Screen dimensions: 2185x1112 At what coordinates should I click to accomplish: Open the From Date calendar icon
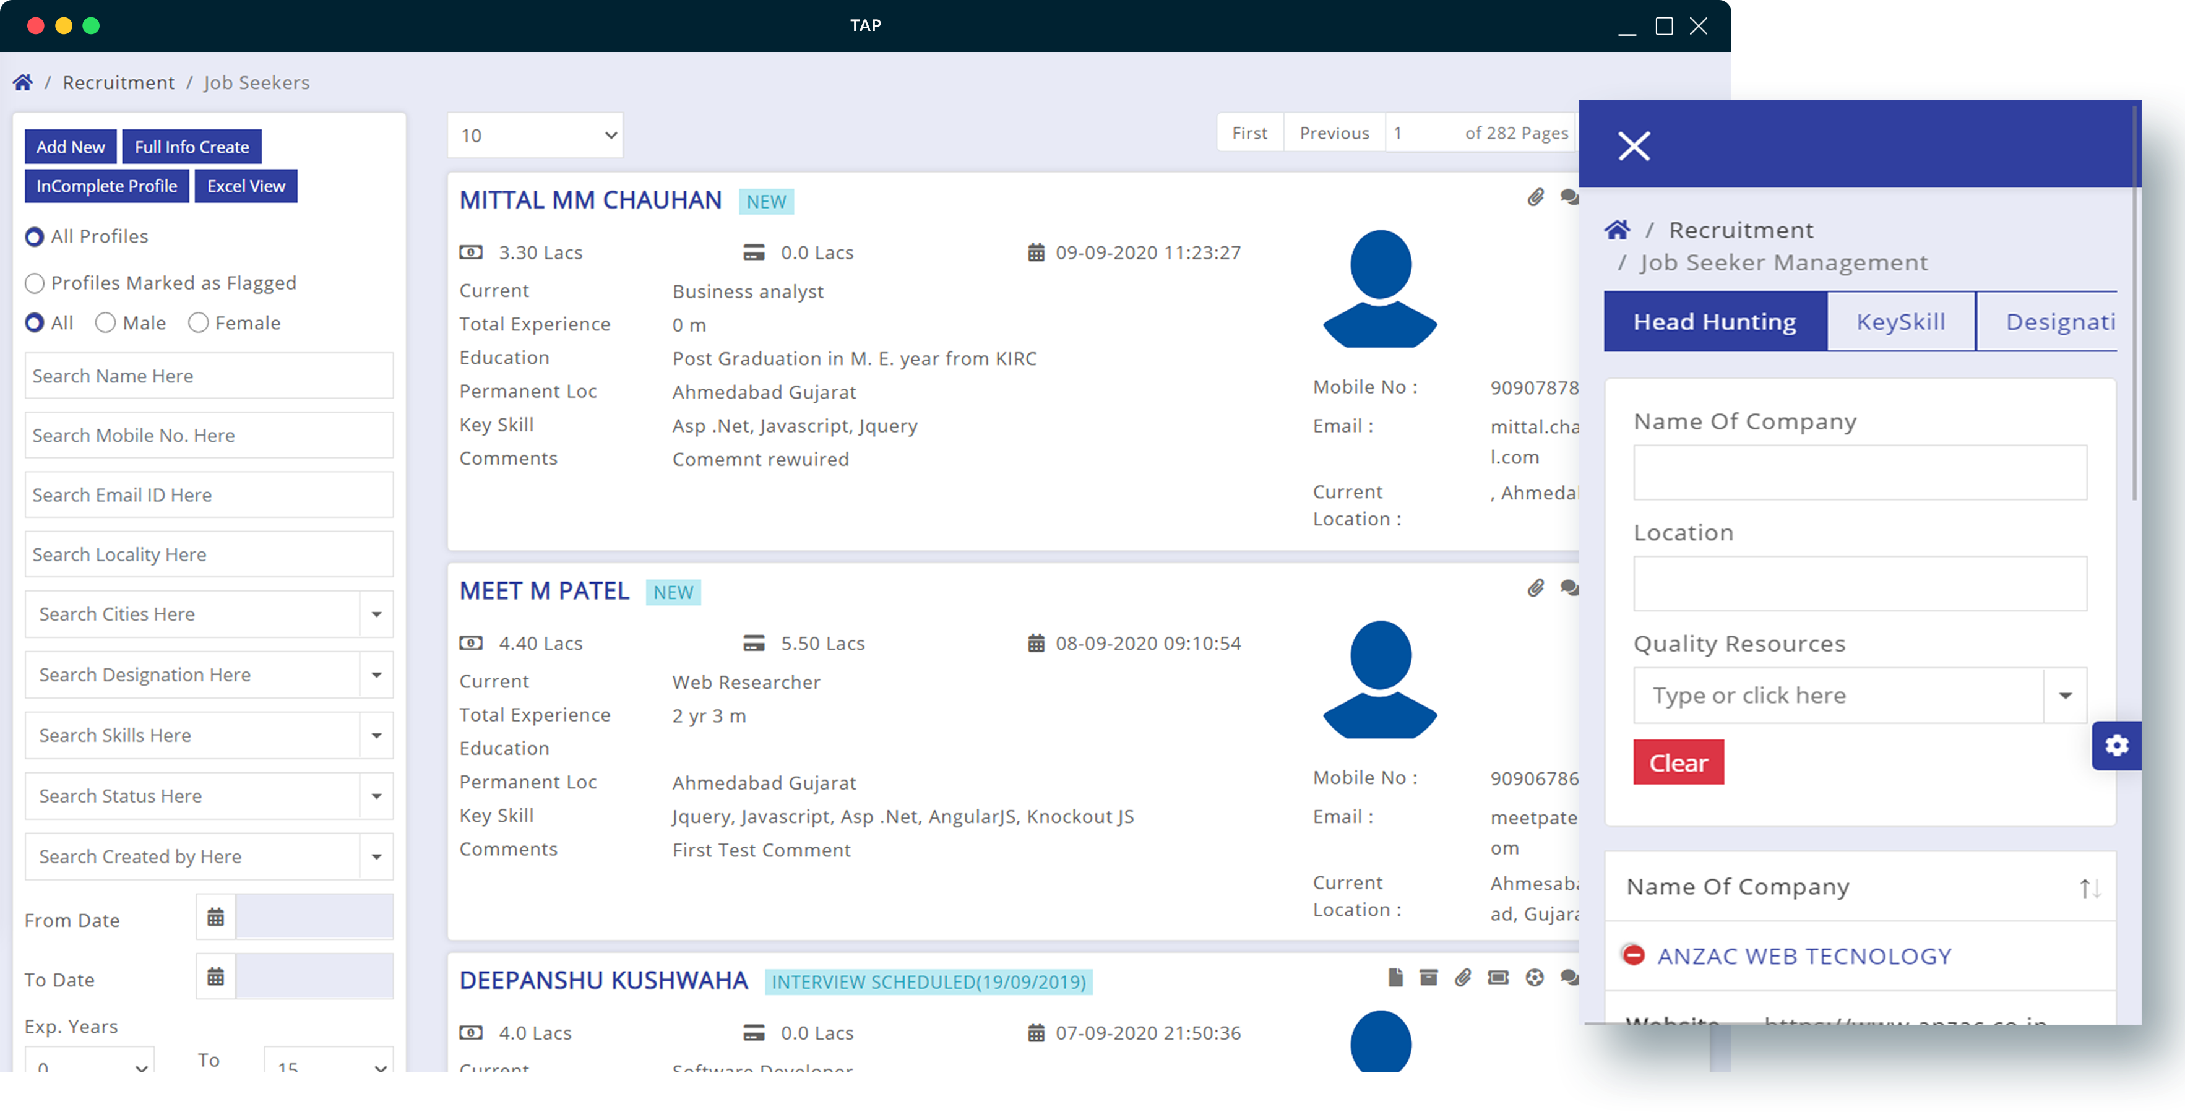point(215,917)
